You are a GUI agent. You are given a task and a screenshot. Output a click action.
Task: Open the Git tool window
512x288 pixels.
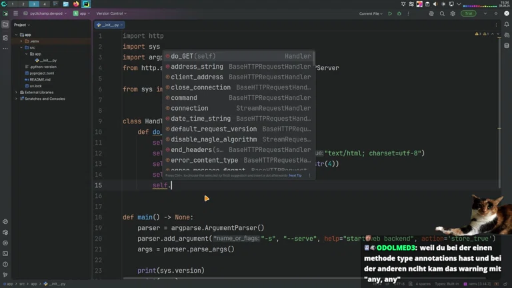pyautogui.click(x=5, y=275)
